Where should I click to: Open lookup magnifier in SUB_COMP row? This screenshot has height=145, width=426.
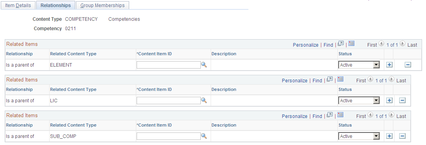[204, 136]
